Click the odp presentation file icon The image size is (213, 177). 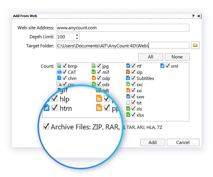coord(94,78)
